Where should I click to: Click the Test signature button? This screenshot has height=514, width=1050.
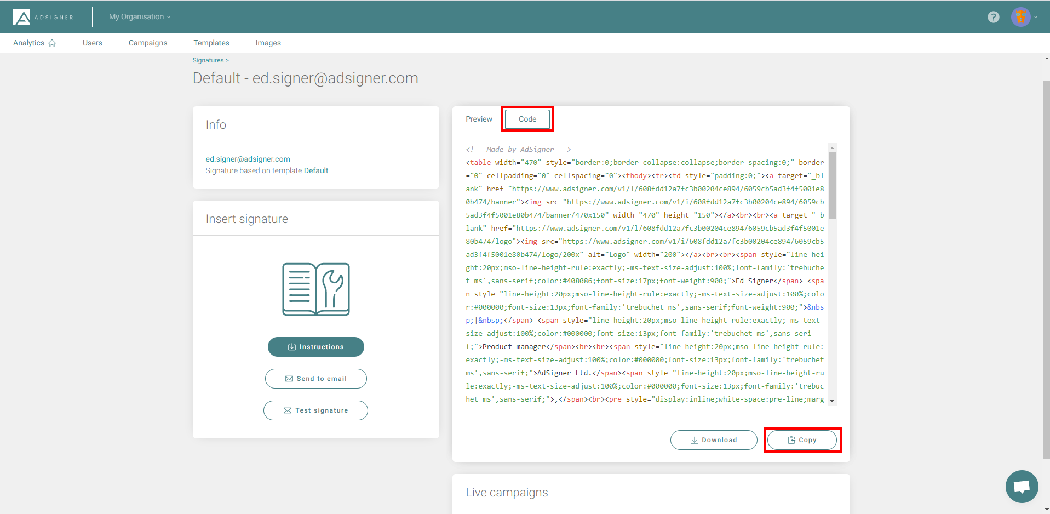pyautogui.click(x=315, y=410)
